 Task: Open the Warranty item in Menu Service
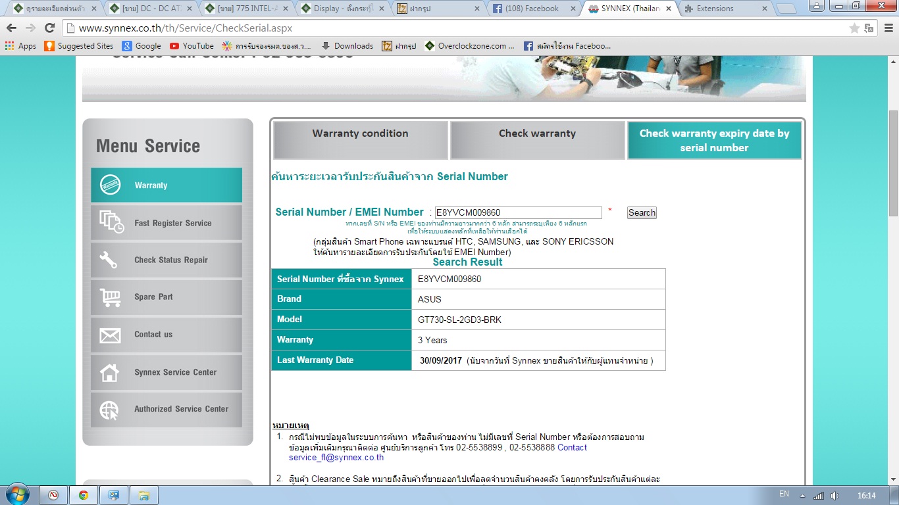[167, 185]
